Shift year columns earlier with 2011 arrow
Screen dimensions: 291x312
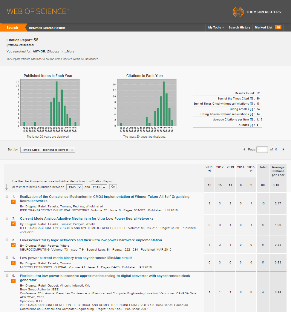click(209, 171)
